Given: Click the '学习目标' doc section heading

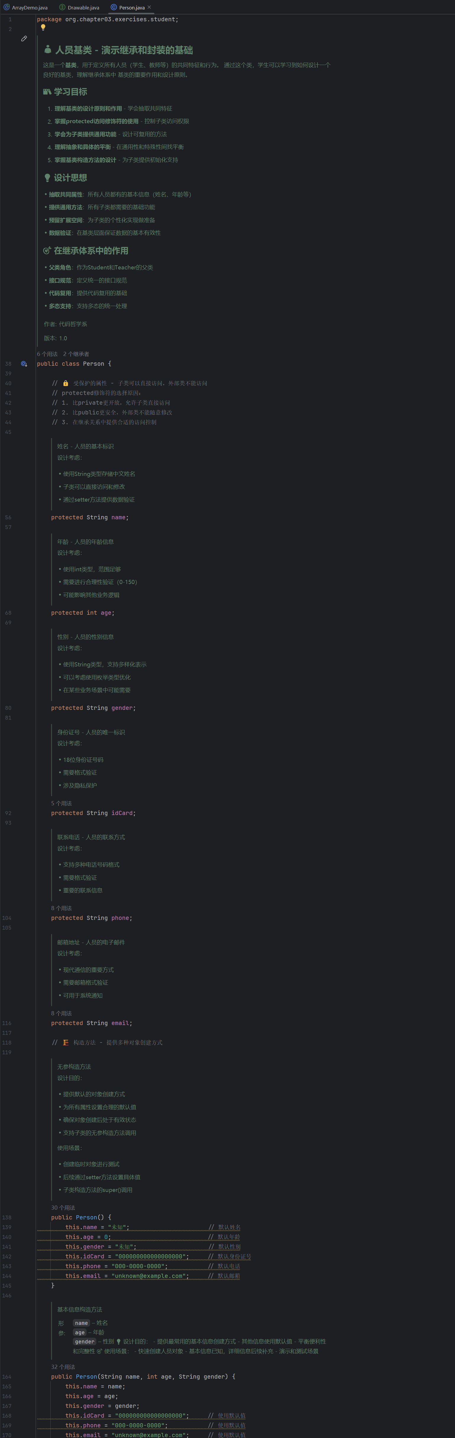Looking at the screenshot, I should tap(70, 92).
